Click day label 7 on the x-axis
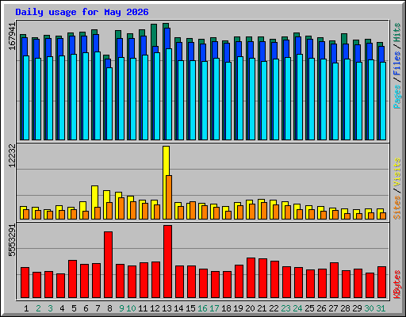Image resolution: width=406 pixels, height=317 pixels. 98,308
